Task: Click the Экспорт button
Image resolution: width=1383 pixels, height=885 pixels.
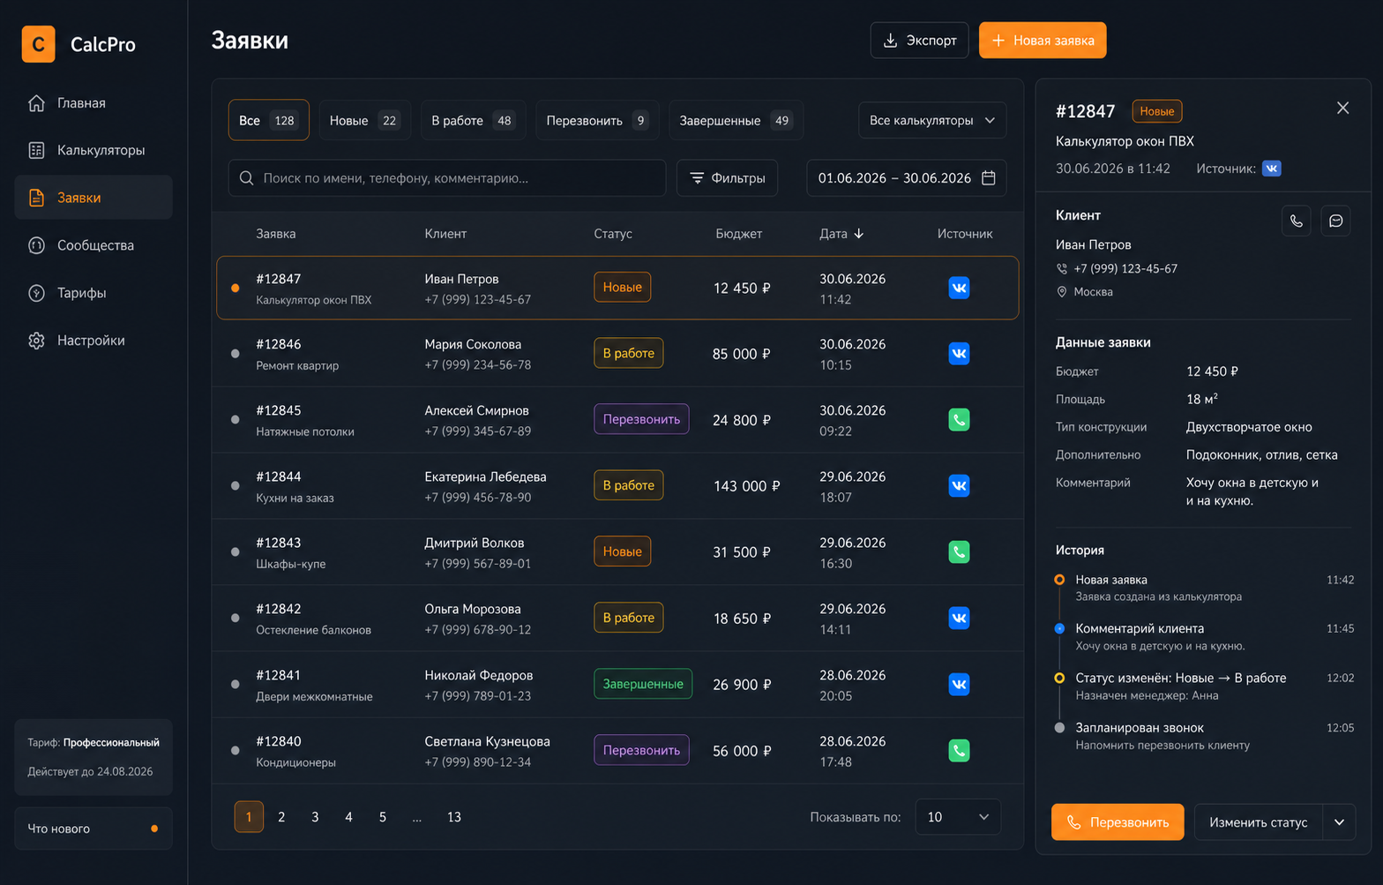Action: 919,41
